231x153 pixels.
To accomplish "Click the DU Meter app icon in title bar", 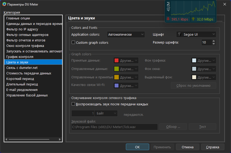I will tap(4, 4).
